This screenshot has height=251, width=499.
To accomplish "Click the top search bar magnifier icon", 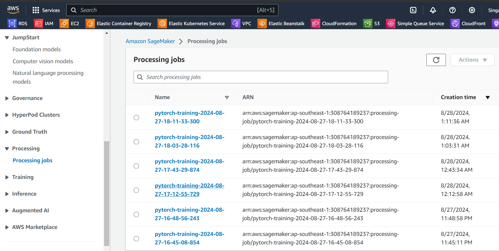I will [x=74, y=10].
